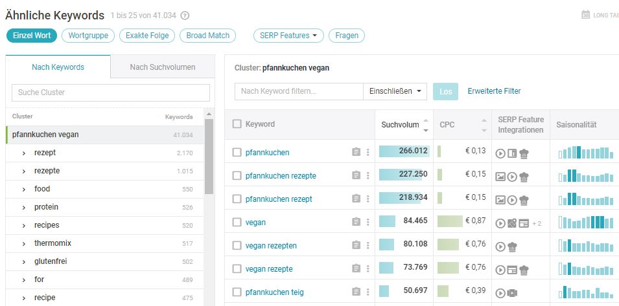Open three-dot menu for pfannkuchen rezepte
The height and width of the screenshot is (306, 619).
click(368, 175)
